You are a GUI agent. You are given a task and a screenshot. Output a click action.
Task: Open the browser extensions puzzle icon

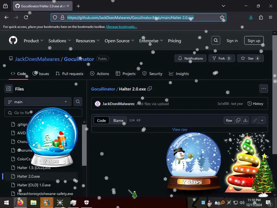(x=261, y=17)
